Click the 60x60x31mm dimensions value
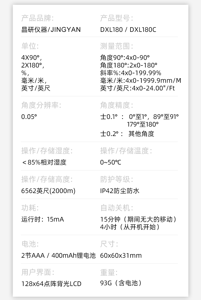 [x=121, y=255]
